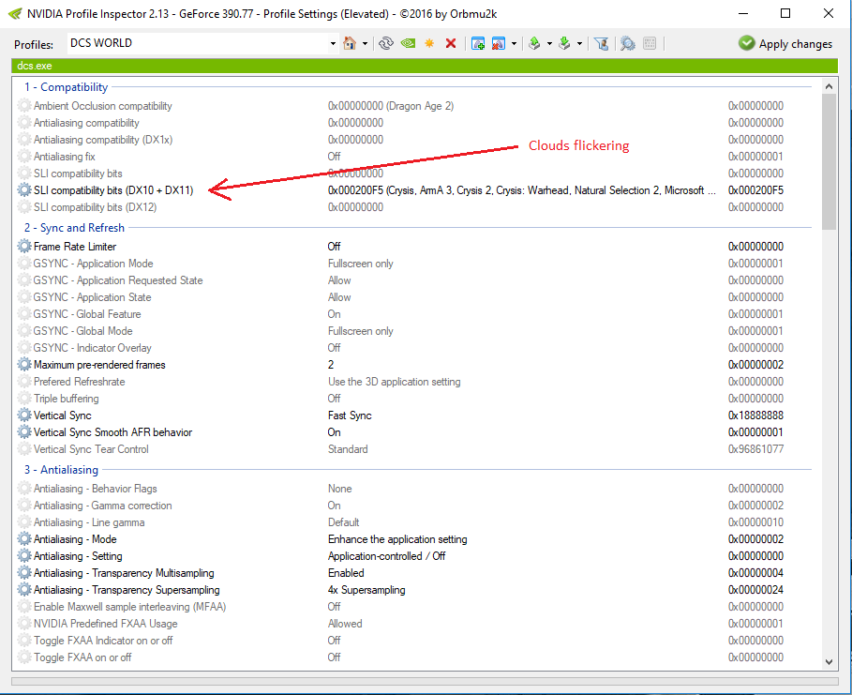Screen dimensions: 852x695
Task: Click the value 'Application-controlled / Off'
Action: tap(386, 556)
